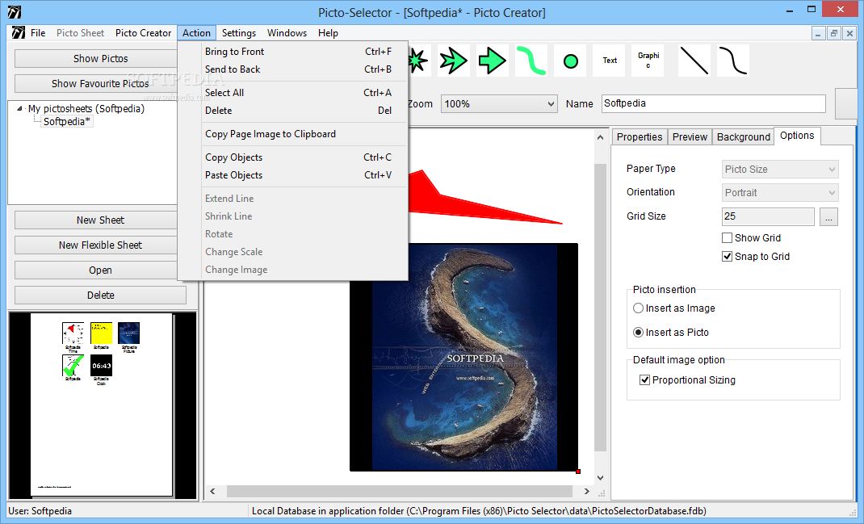Select the green circle shape tool
The image size is (864, 524).
click(x=571, y=61)
